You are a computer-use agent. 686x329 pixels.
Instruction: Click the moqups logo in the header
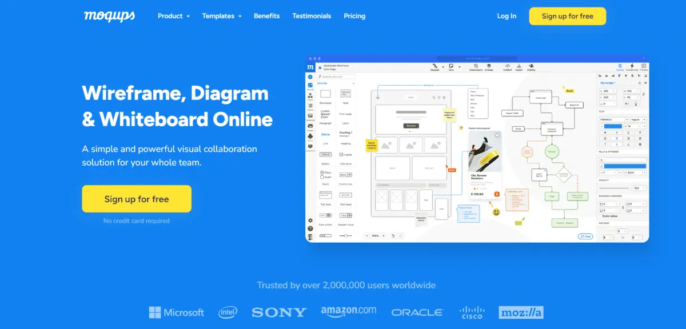tap(109, 16)
